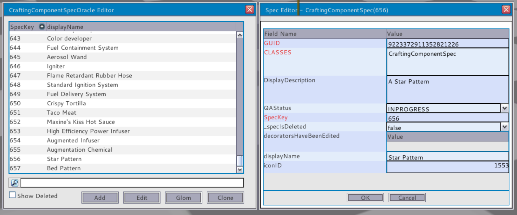Click the search magnifier icon
Image resolution: width=517 pixels, height=215 pixels.
(x=15, y=183)
